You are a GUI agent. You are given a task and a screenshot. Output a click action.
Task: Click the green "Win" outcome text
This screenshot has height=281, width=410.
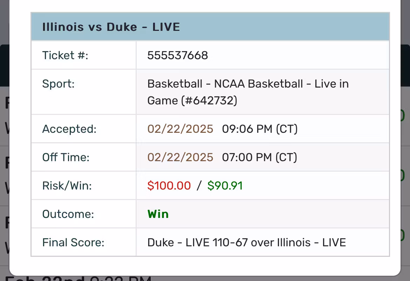coord(158,214)
